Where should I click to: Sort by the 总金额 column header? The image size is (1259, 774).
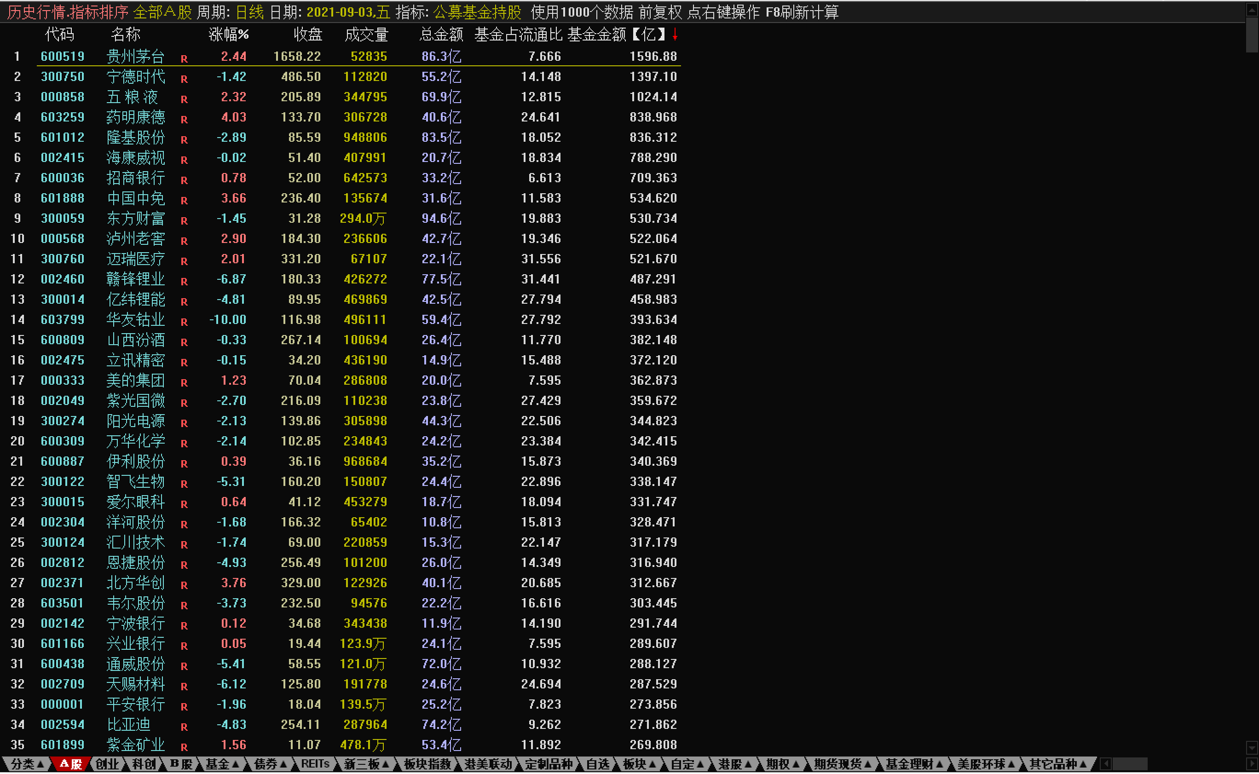pos(441,35)
